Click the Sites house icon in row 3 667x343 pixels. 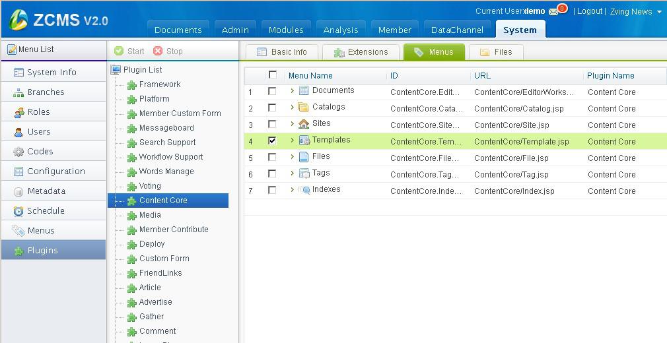304,124
